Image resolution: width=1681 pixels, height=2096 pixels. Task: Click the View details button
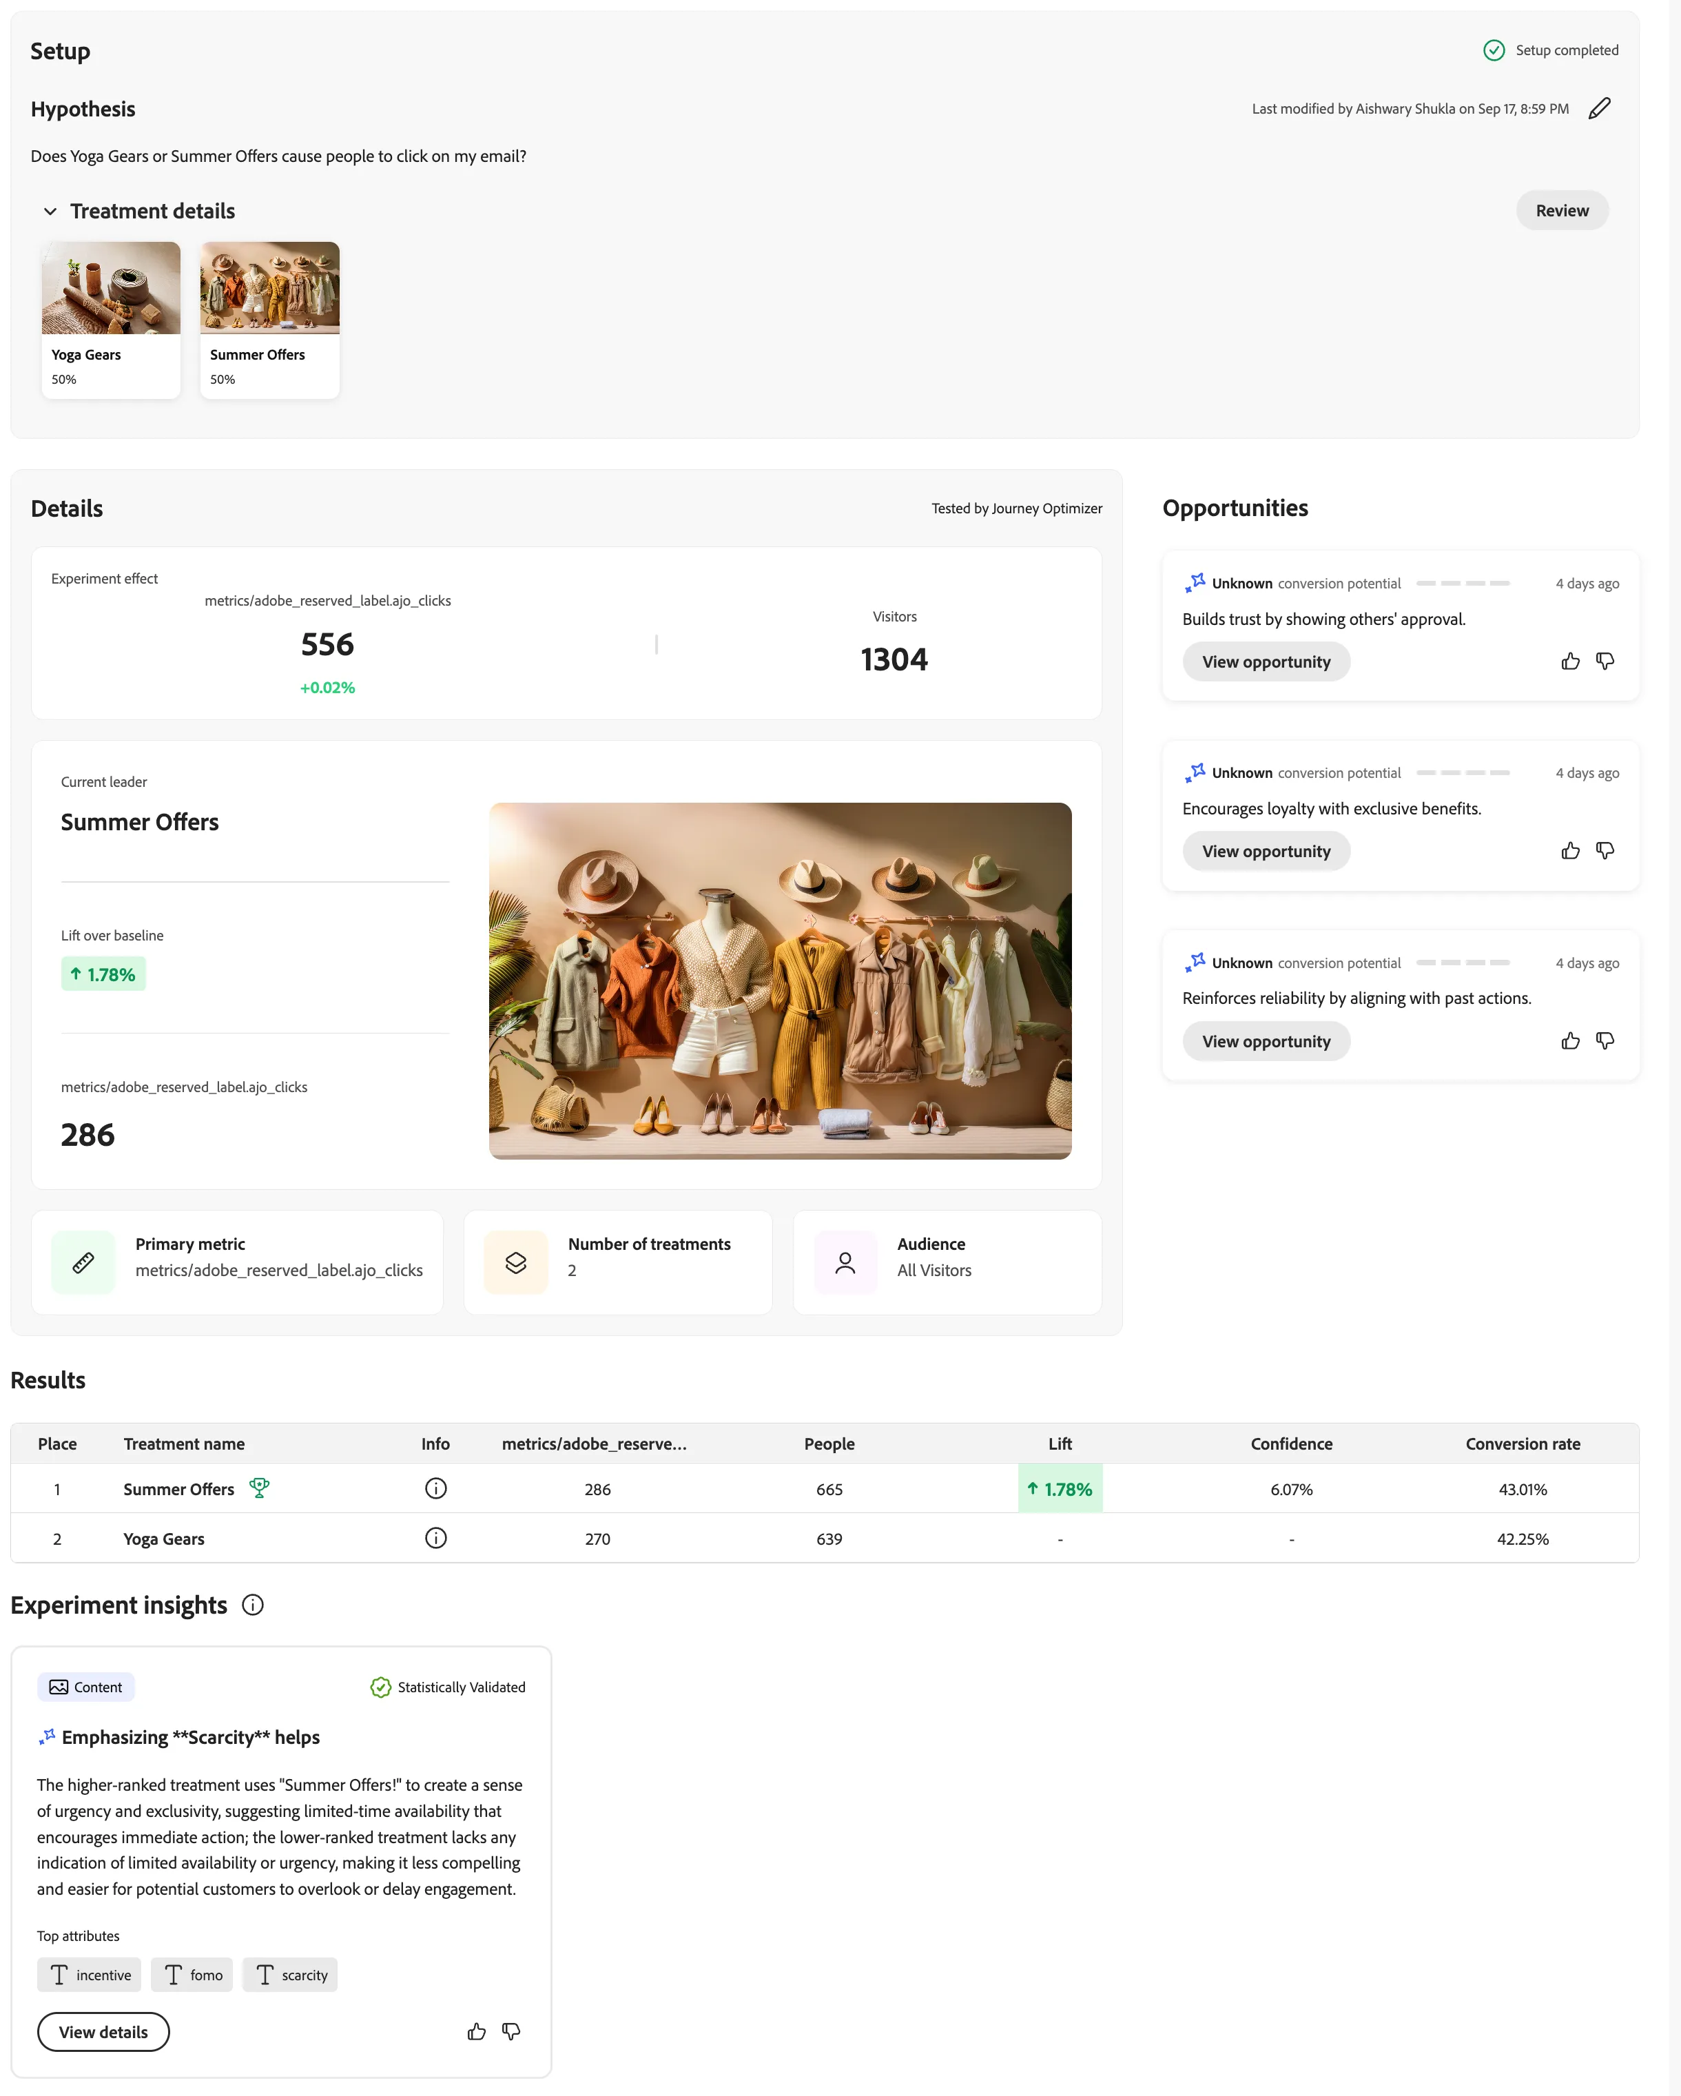pos(103,2032)
